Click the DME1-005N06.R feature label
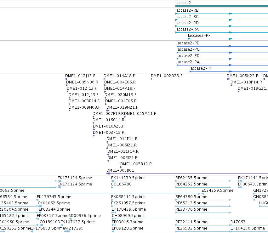268x233 pixels. [82, 82]
